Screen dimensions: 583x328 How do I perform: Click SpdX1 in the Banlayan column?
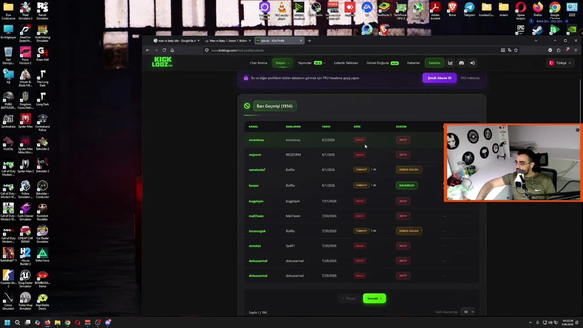[x=290, y=246]
